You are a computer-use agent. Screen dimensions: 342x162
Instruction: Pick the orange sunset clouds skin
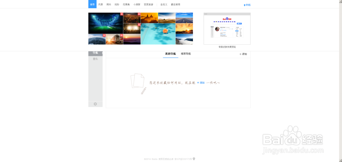click(184, 29)
